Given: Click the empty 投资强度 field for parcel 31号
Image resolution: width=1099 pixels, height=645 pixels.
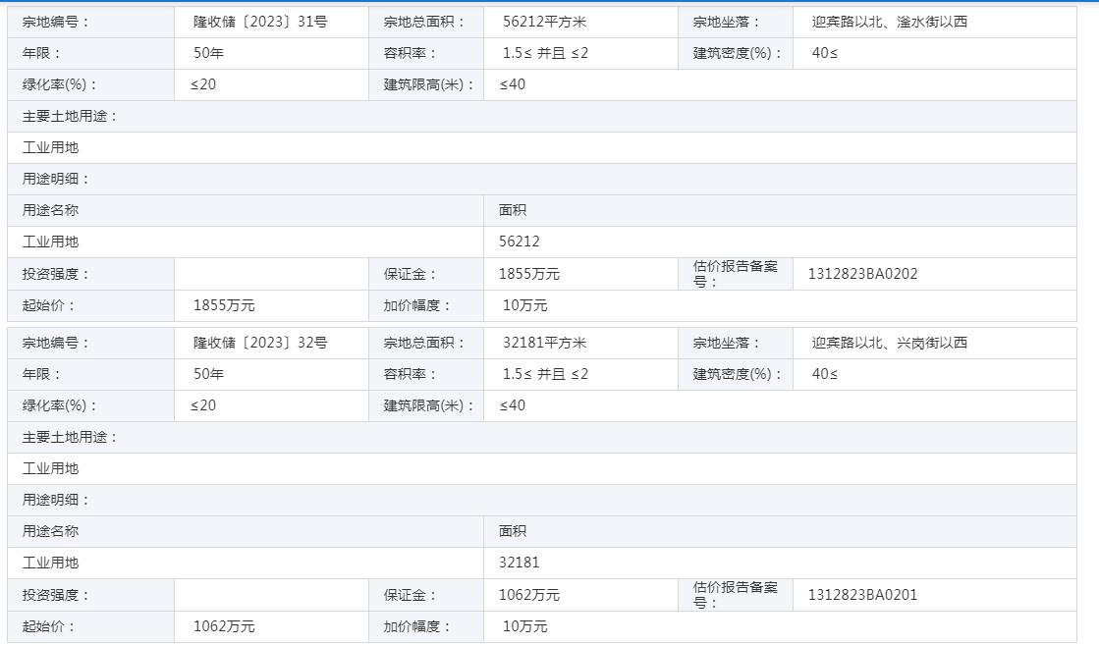Looking at the screenshot, I should [271, 274].
